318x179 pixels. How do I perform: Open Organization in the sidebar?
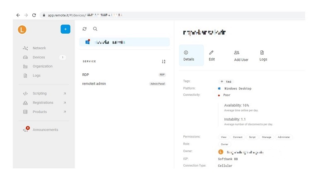point(43,66)
